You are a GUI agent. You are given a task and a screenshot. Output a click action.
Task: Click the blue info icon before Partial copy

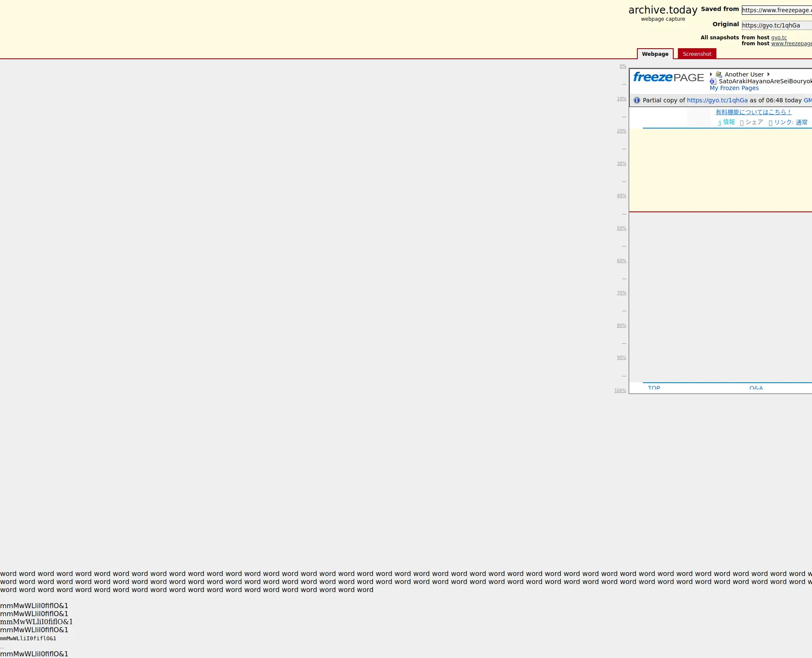click(x=637, y=100)
